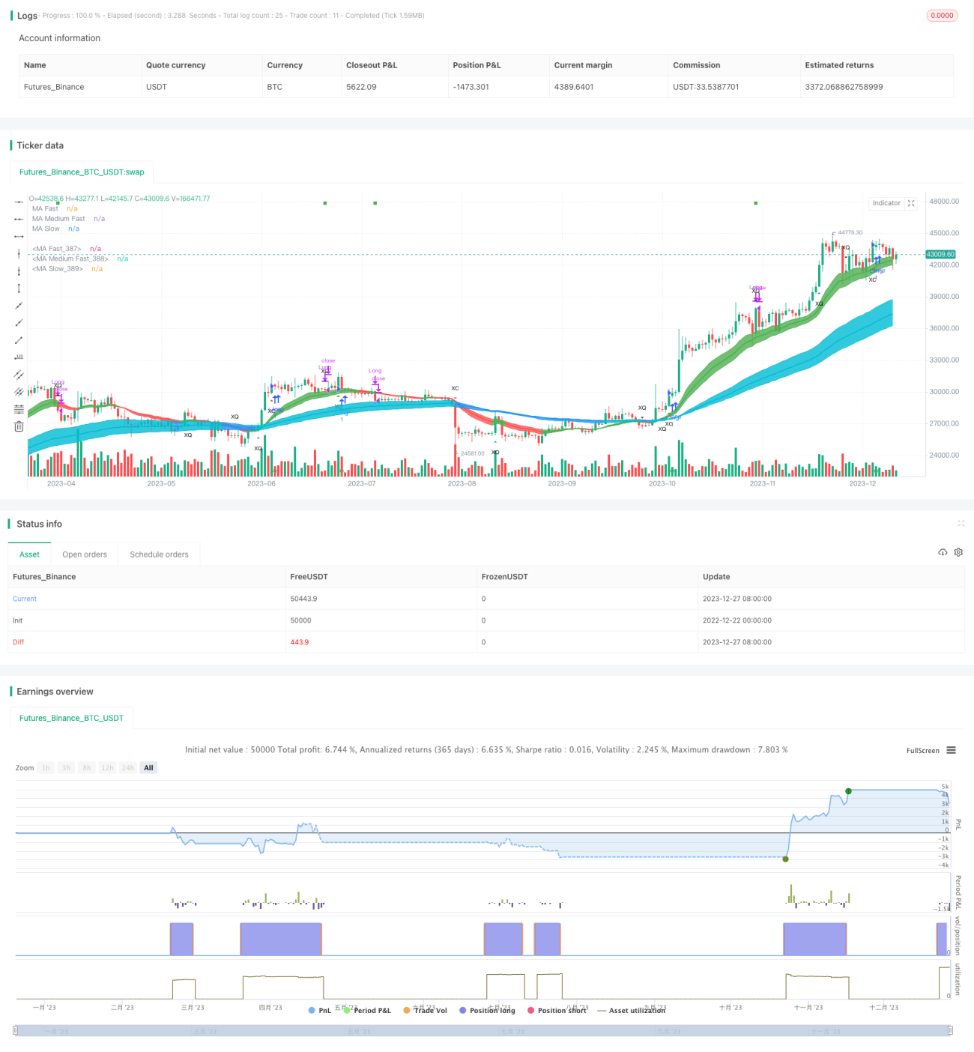Pick the price line tool with 123 label
Screen dimensions: 974x1052
pyautogui.click(x=19, y=357)
